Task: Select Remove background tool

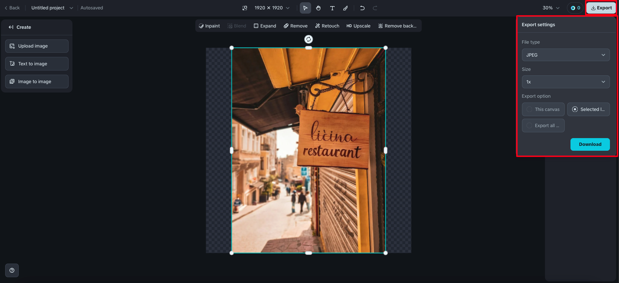Action: coord(397,26)
